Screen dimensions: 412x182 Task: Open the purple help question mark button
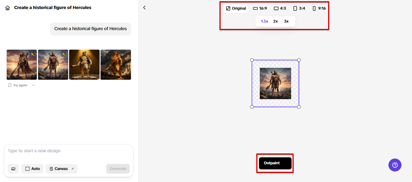[x=395, y=165]
